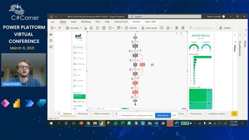
Task: Click the Excel data source icon
Action: point(85,28)
